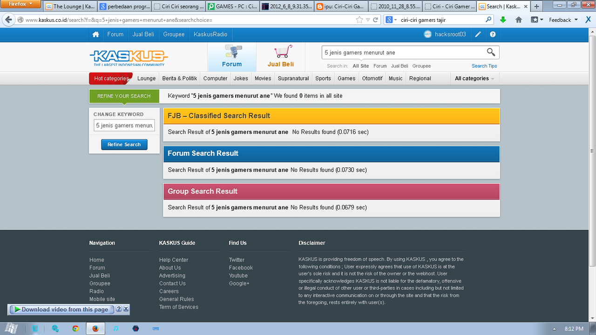Image resolution: width=596 pixels, height=335 pixels.
Task: Open KaskusRadio in the top bar
Action: [x=210, y=34]
